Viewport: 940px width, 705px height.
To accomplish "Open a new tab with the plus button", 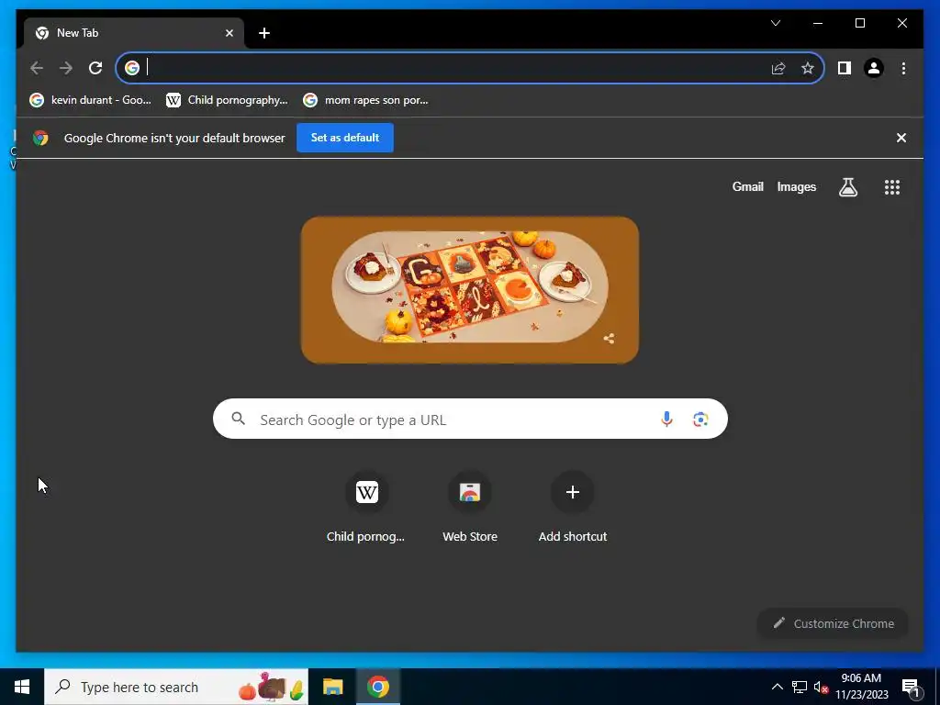I will pos(264,33).
